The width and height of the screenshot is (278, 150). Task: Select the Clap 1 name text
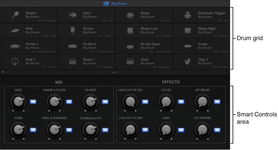coord(203,60)
